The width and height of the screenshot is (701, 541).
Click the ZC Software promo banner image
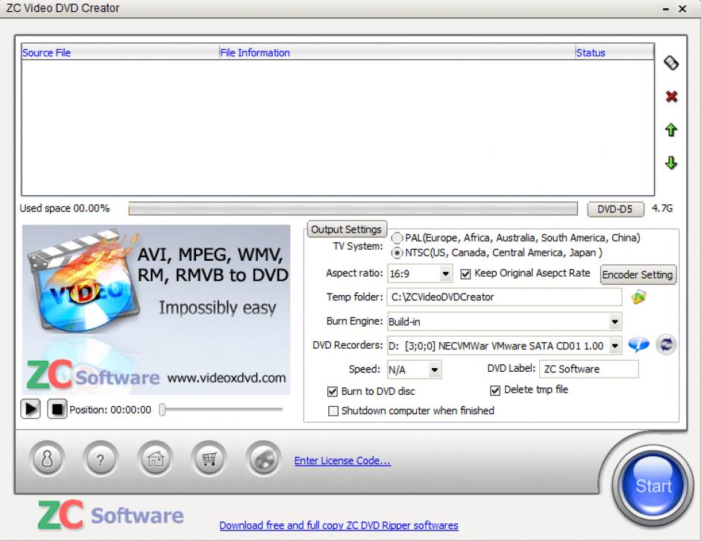156,309
